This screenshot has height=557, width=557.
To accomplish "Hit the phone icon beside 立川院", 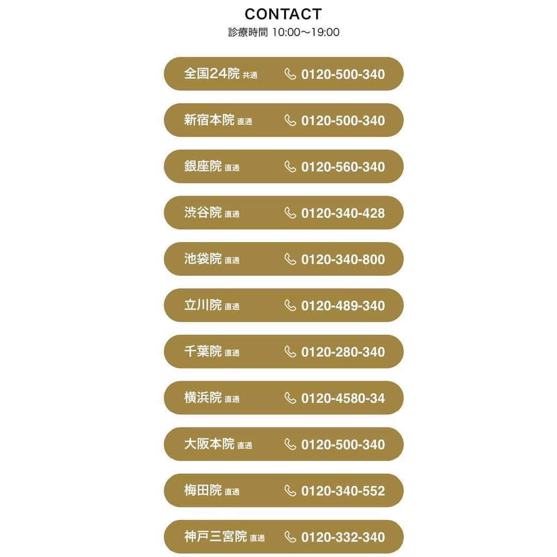I will coord(290,305).
